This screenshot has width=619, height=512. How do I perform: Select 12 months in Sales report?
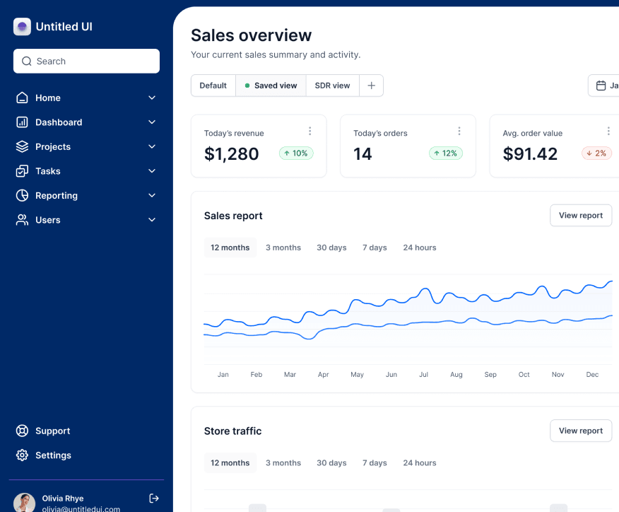[x=230, y=248]
